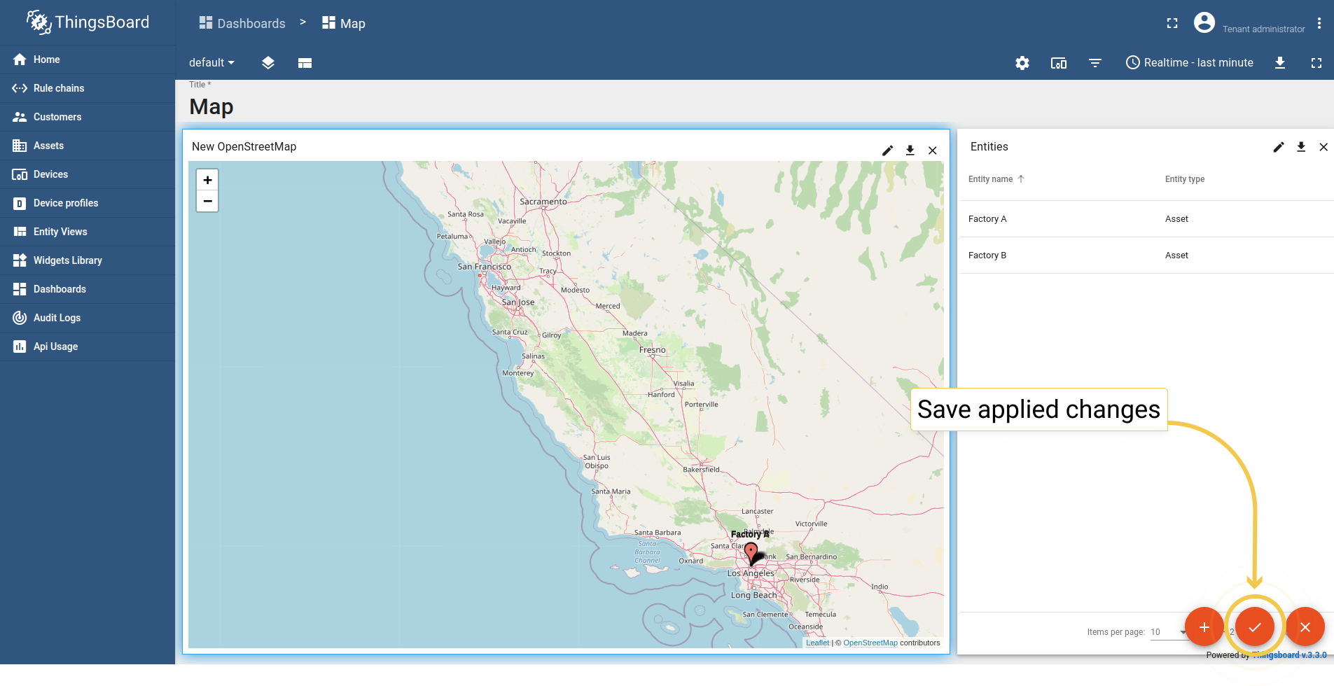Edit the dashboard title field Map

(211, 106)
